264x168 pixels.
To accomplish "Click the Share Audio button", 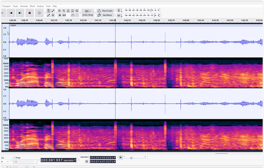I will click(104, 11).
